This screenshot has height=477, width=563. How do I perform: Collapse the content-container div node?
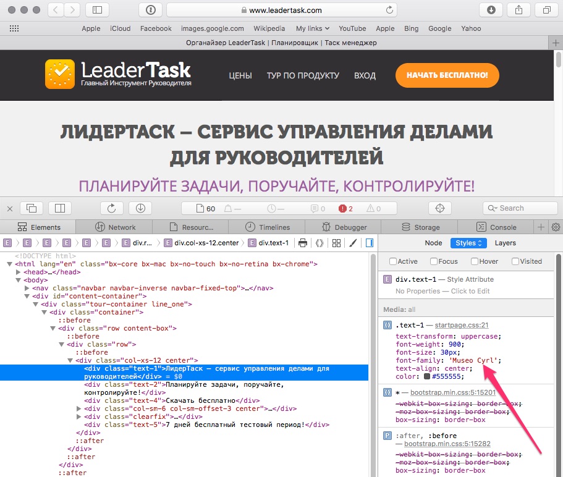pyautogui.click(x=27, y=296)
